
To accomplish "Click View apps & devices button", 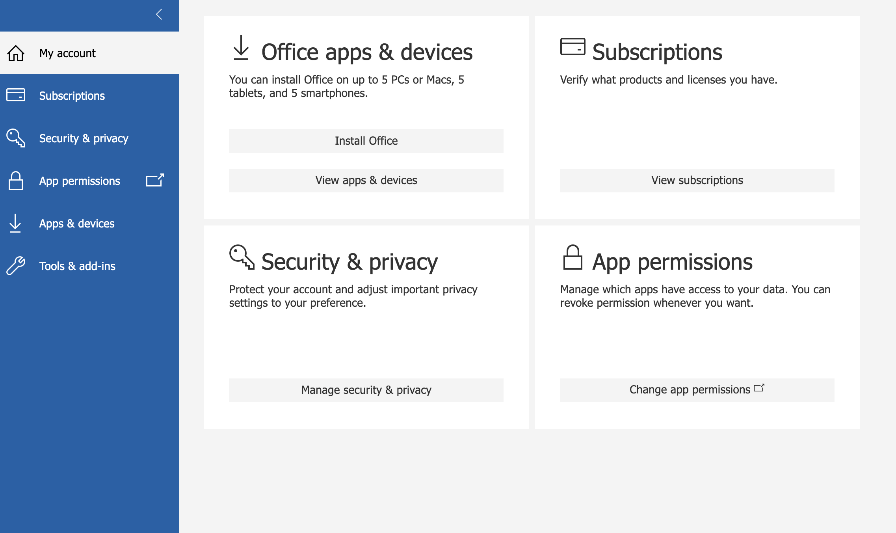I will 366,181.
